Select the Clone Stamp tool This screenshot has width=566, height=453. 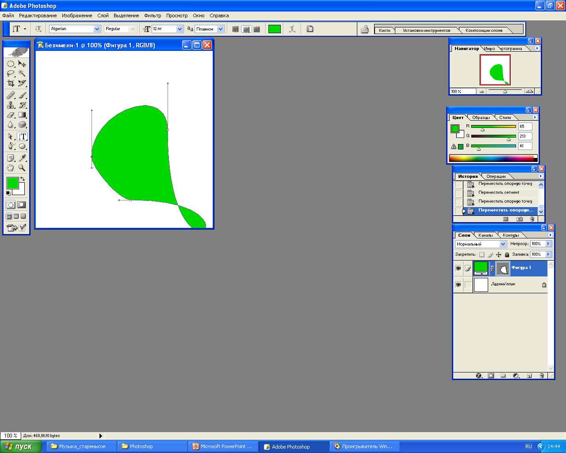pos(11,105)
